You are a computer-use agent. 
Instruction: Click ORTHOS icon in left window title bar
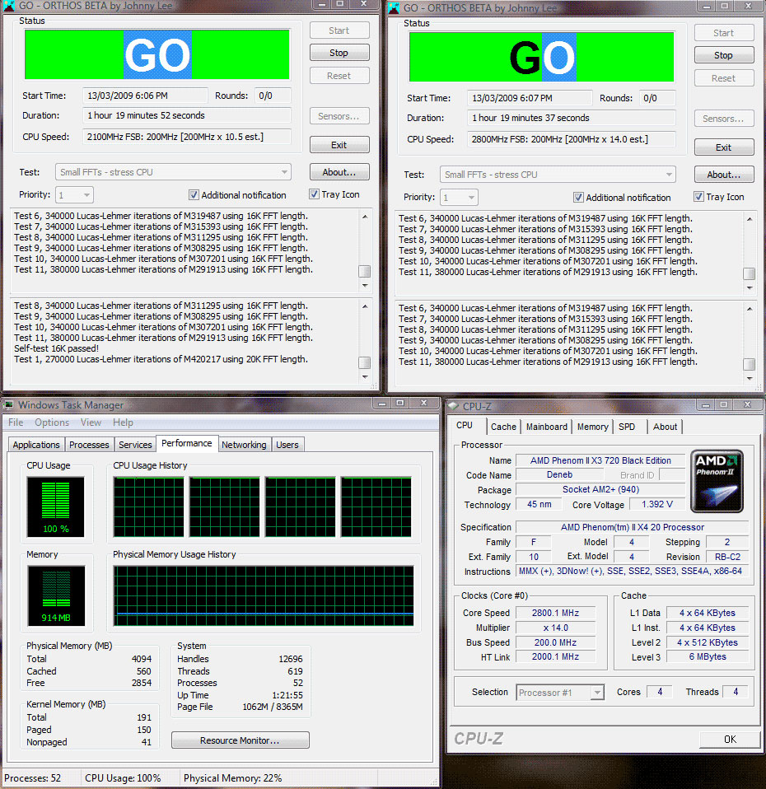point(9,7)
